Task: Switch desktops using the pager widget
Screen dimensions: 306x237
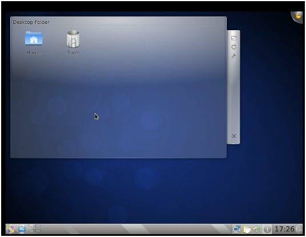Action: (35, 229)
